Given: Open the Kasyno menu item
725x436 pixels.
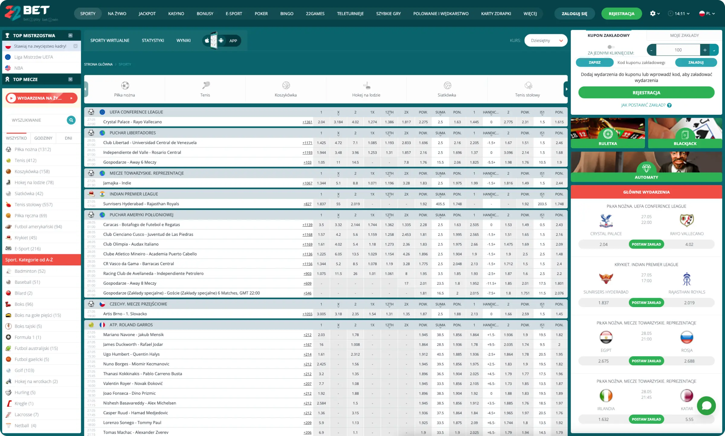Looking at the screenshot, I should click(176, 14).
